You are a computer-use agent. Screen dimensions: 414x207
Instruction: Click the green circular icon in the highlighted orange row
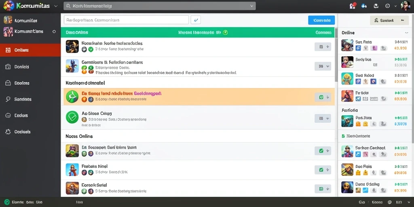click(x=72, y=97)
